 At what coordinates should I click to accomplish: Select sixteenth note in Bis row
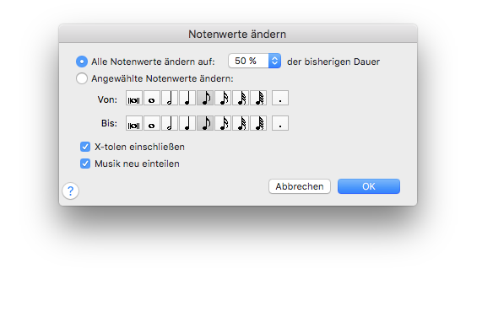click(x=223, y=123)
